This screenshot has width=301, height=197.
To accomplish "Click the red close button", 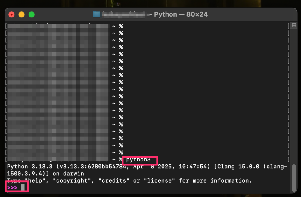I will [x=11, y=14].
